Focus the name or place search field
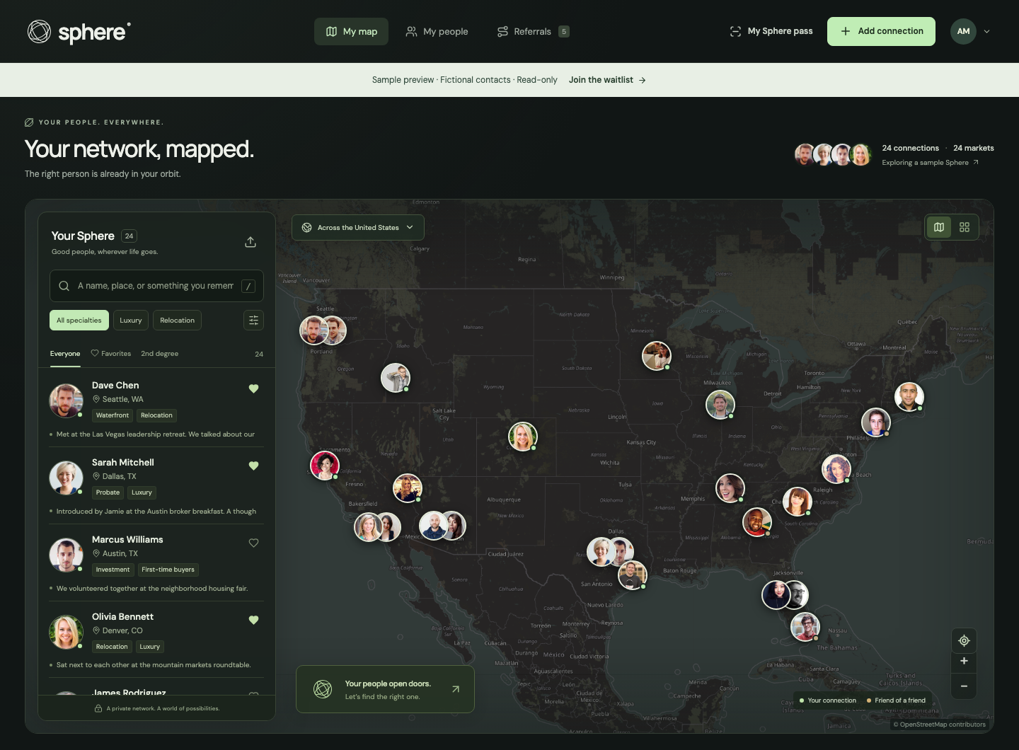Image resolution: width=1019 pixels, height=750 pixels. tap(156, 286)
